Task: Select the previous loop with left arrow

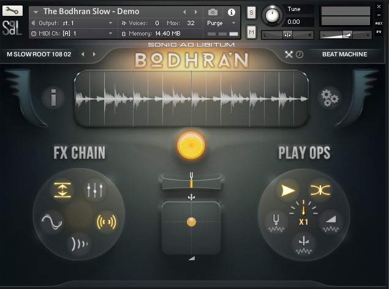Action: pos(83,54)
